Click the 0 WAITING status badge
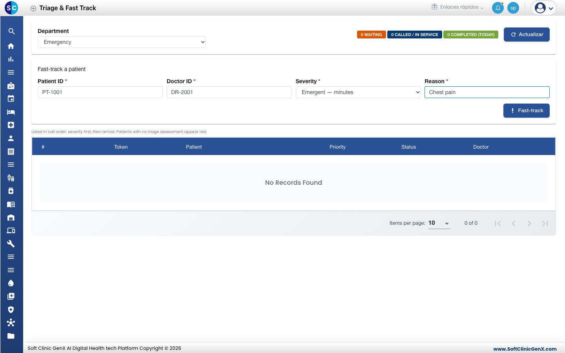 371,35
